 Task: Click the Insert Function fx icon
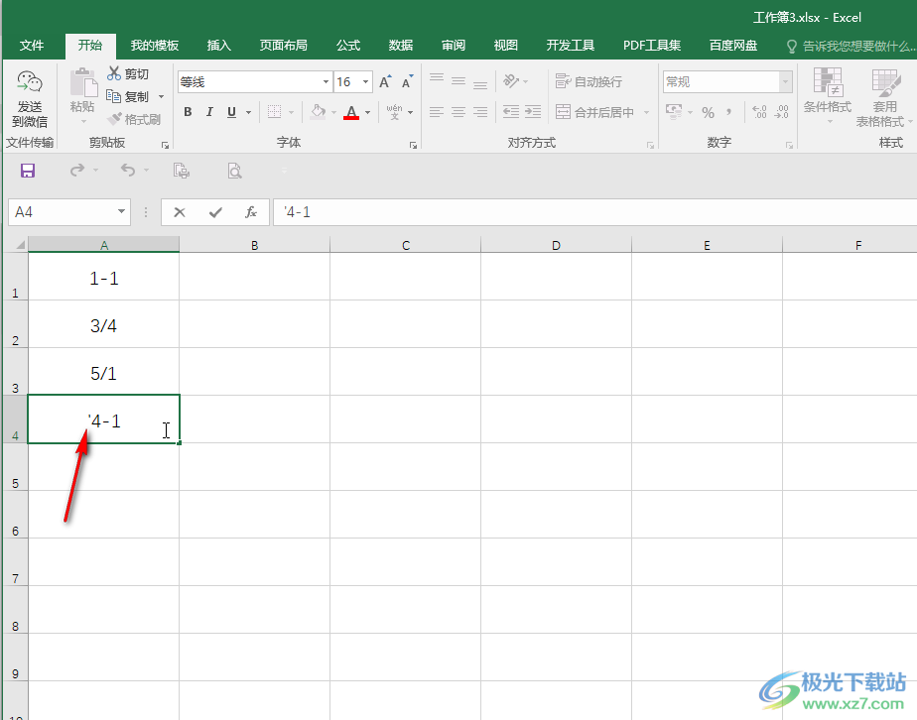251,212
